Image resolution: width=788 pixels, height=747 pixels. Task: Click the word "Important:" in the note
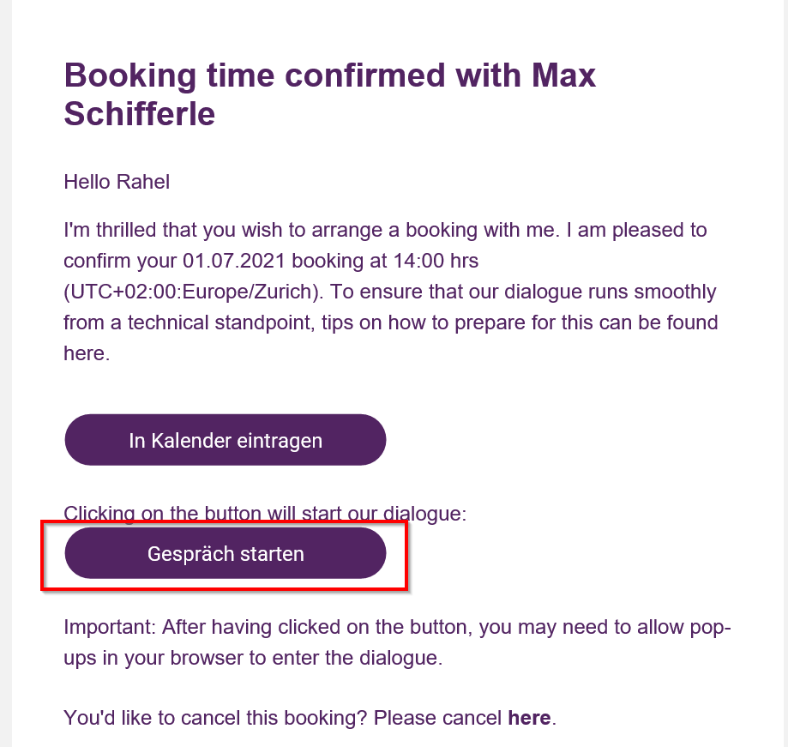pyautogui.click(x=110, y=627)
